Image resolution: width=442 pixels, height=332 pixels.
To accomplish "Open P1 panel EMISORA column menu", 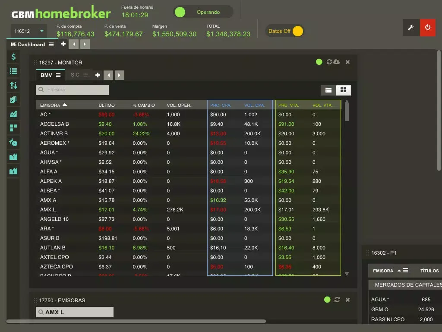I will pos(405,271).
